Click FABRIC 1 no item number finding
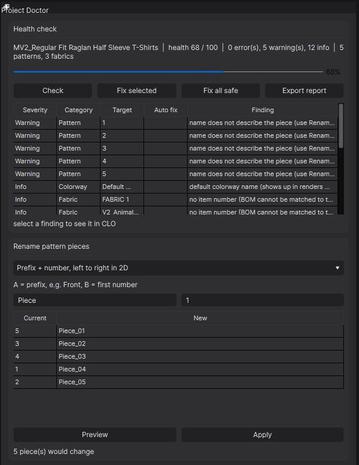Screen dimensions: 359x465 (x=263, y=199)
